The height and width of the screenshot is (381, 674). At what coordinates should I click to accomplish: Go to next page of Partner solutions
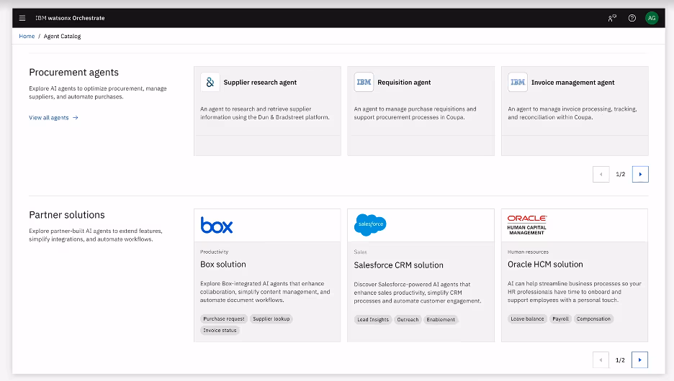pyautogui.click(x=640, y=359)
